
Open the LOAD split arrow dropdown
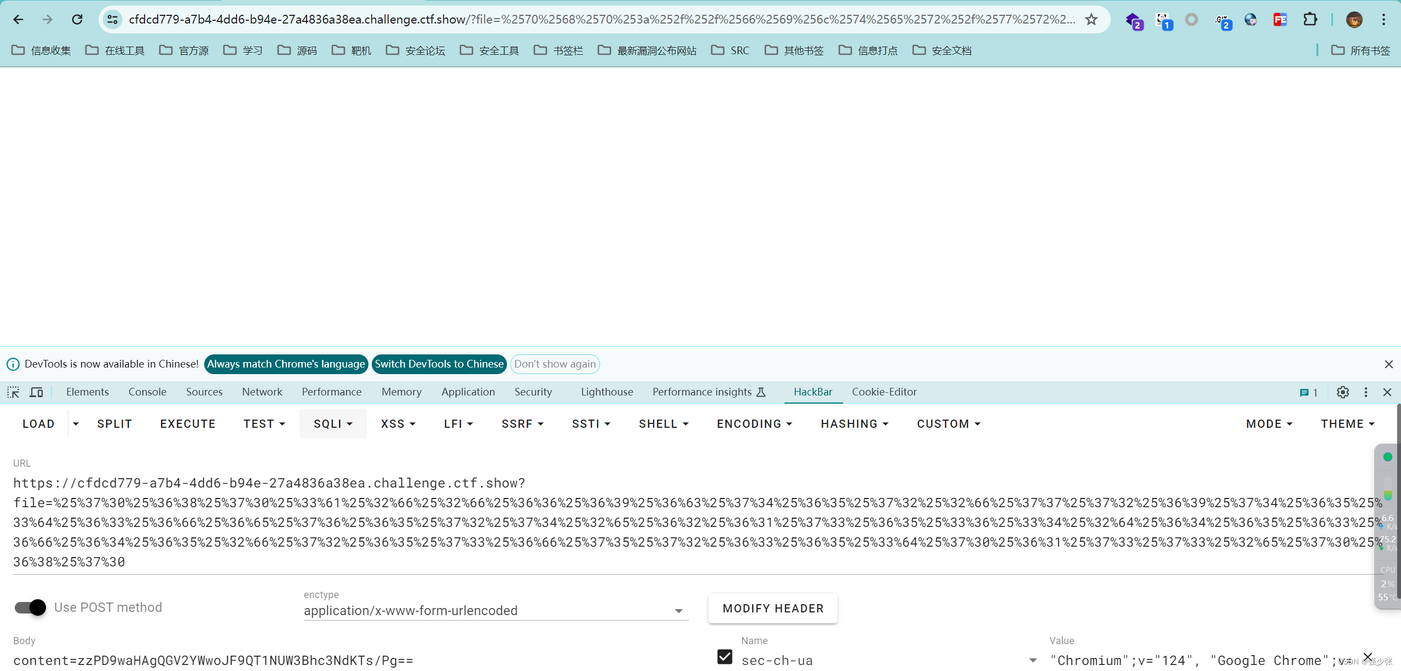tap(76, 424)
